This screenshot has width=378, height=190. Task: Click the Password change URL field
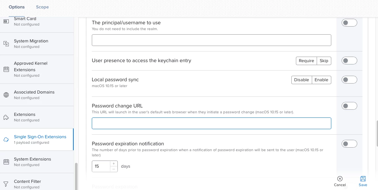(211, 123)
